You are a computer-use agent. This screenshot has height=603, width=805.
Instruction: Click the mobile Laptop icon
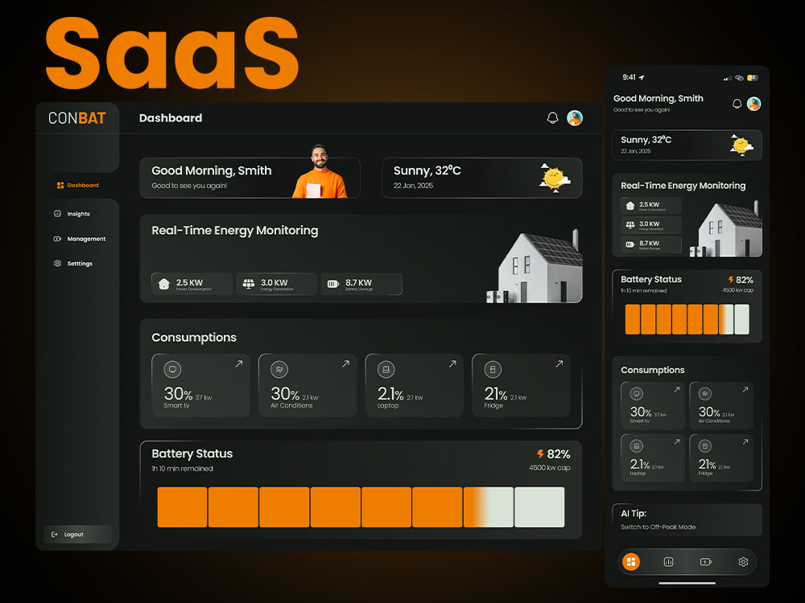637,446
